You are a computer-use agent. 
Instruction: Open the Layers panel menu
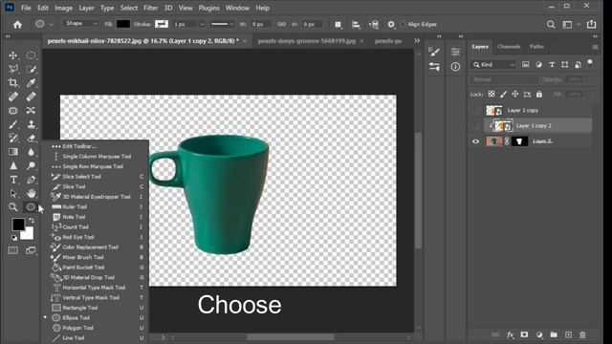595,47
